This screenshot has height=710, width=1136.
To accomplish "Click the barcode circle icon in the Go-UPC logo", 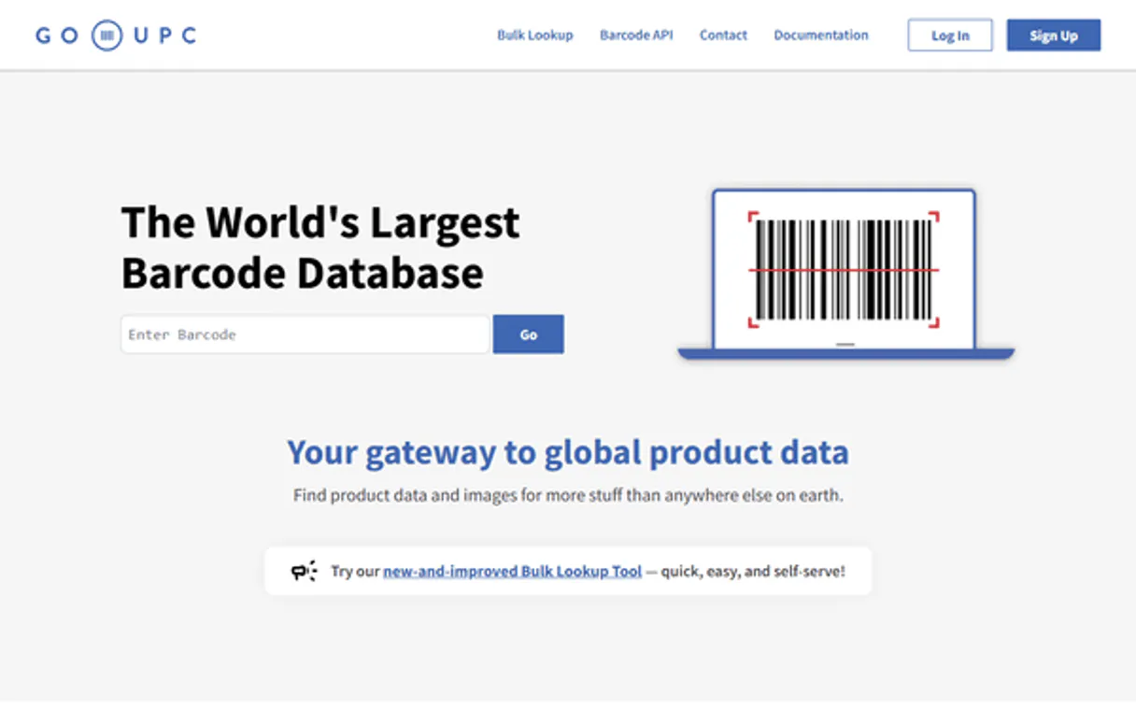I will pyautogui.click(x=107, y=36).
